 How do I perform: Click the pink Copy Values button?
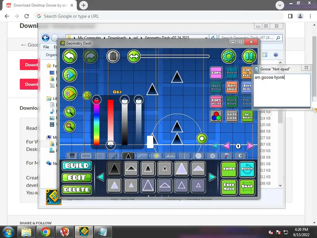coord(216,102)
